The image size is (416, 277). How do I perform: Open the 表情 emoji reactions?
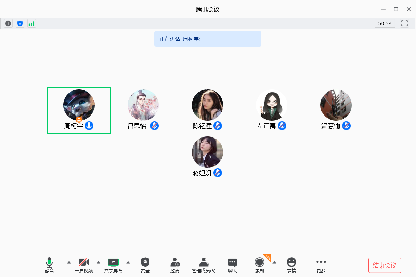click(292, 265)
